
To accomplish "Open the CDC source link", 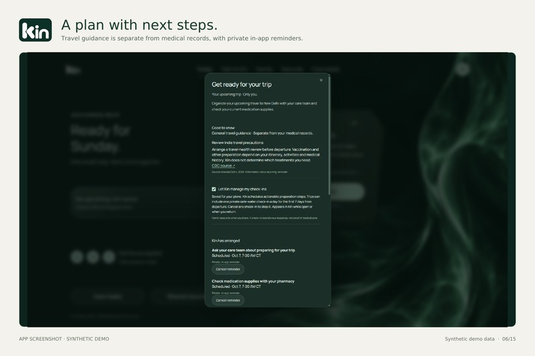I will pyautogui.click(x=223, y=166).
